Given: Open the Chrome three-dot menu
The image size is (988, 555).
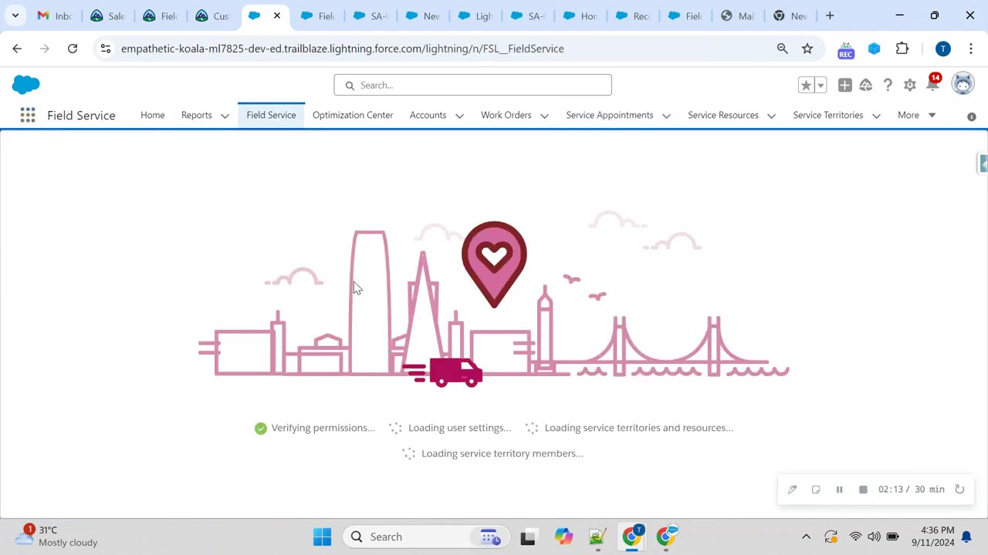Looking at the screenshot, I should [x=970, y=49].
